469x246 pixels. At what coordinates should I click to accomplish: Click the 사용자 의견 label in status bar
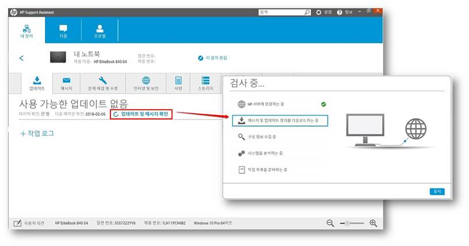34,223
